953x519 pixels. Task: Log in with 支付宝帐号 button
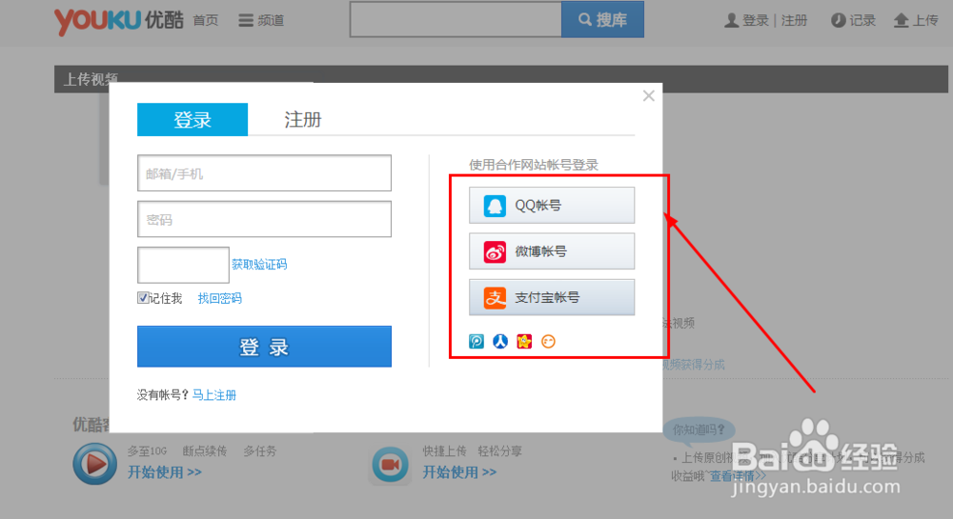coord(552,297)
